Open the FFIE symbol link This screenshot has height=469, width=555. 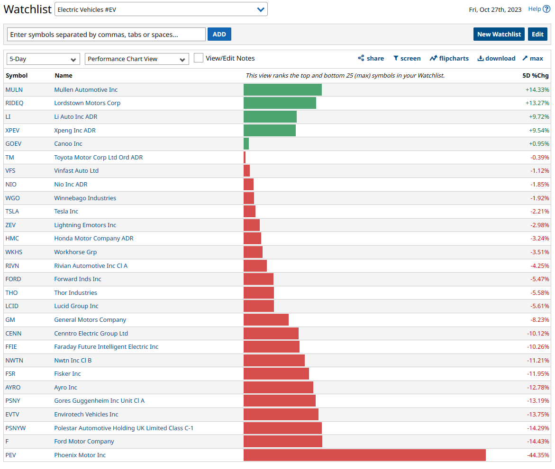11,347
